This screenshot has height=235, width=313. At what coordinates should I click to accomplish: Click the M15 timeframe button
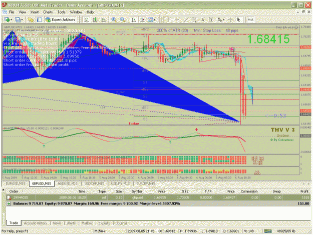pyautogui.click(x=250, y=19)
